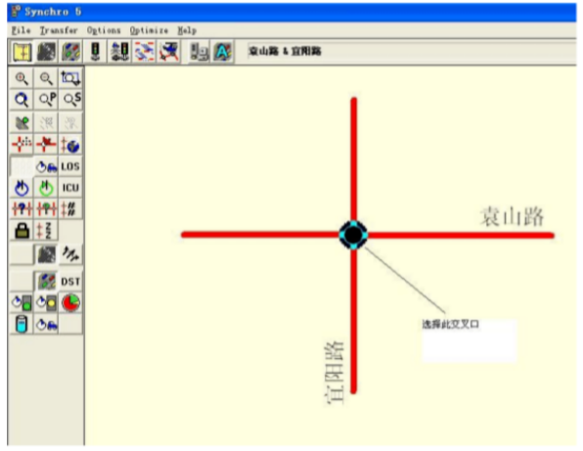
Task: Select the Zoom Out magnifier tool
Action: point(46,78)
